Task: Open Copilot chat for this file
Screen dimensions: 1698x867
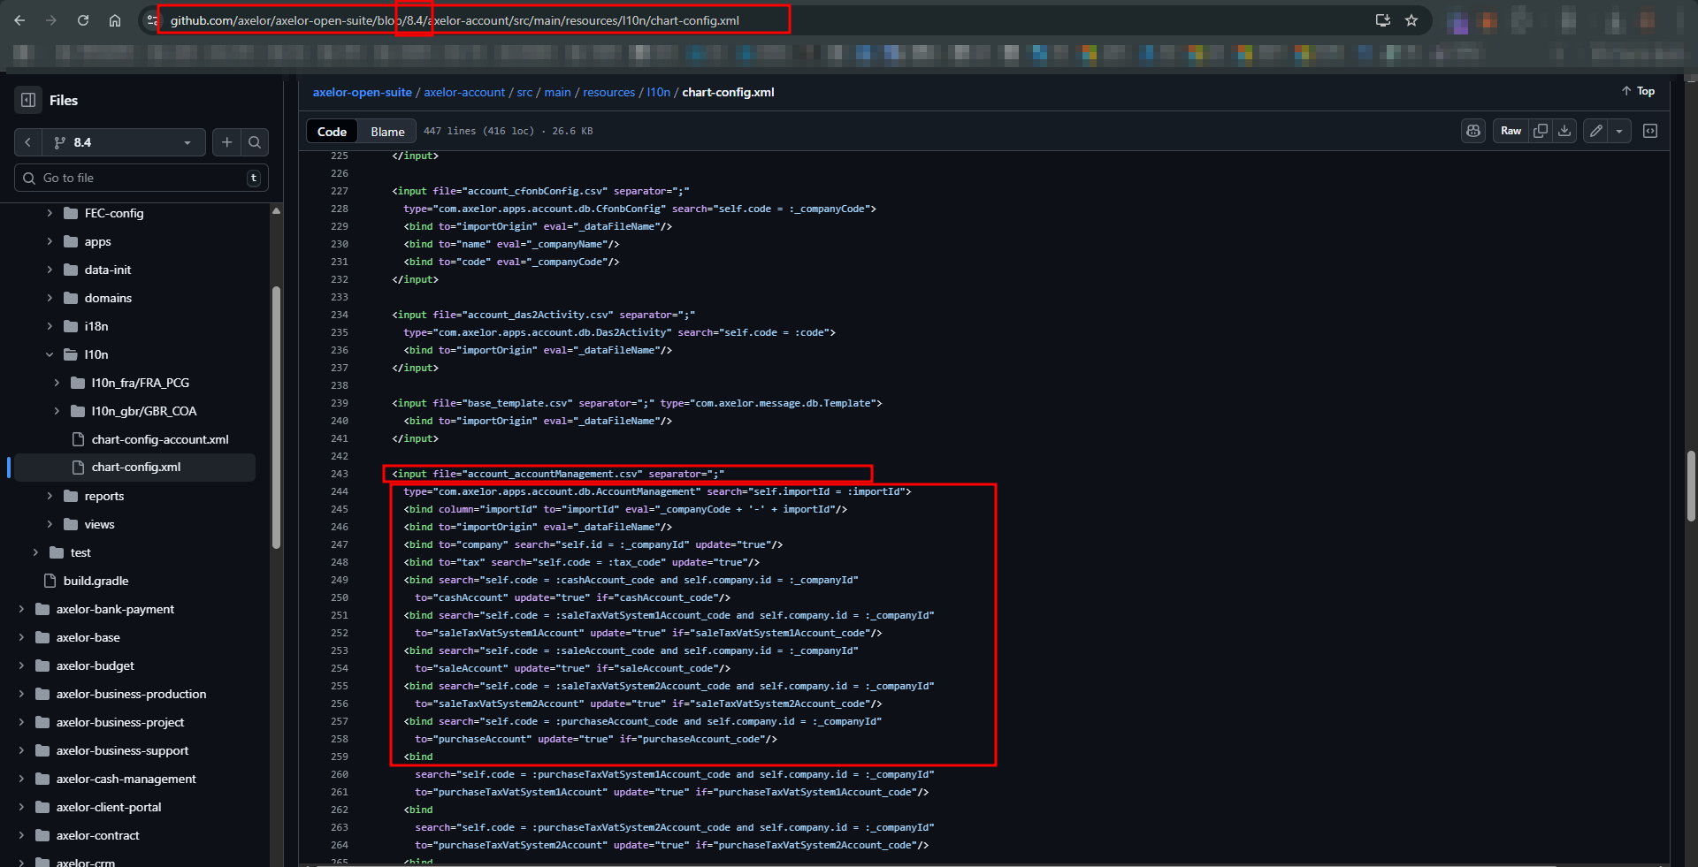Action: tap(1473, 131)
